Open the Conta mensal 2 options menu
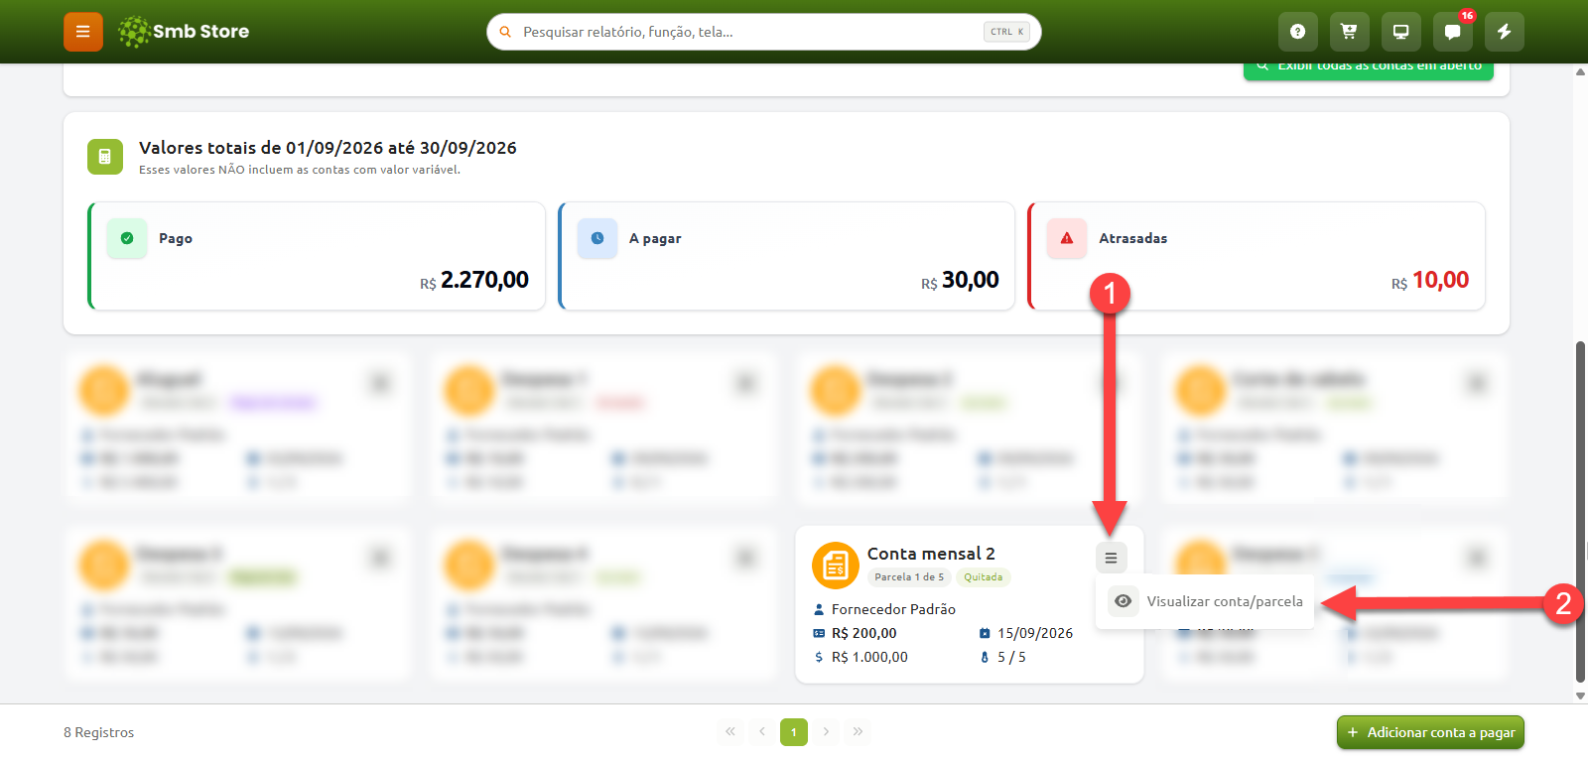The height and width of the screenshot is (759, 1588). (1112, 558)
